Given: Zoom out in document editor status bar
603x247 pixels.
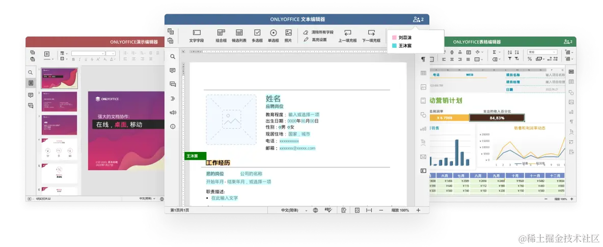Looking at the screenshot, I should coord(381,210).
